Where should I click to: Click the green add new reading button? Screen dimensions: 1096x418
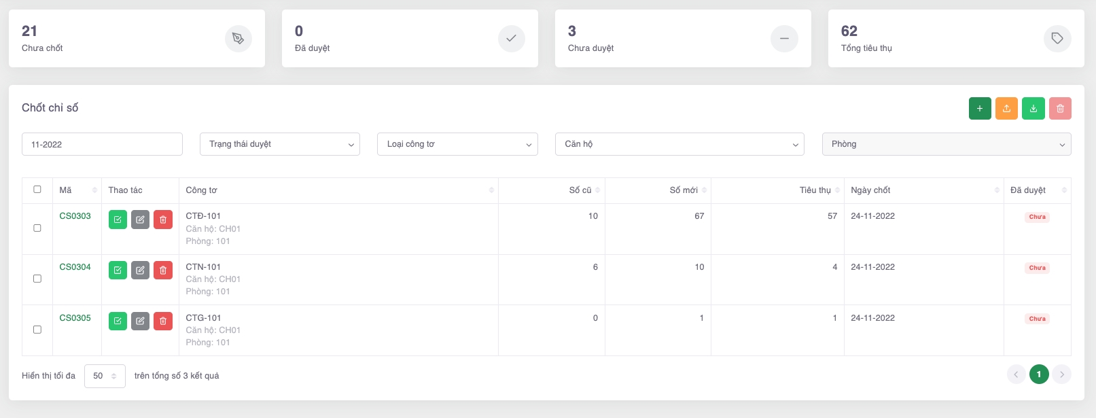click(979, 109)
